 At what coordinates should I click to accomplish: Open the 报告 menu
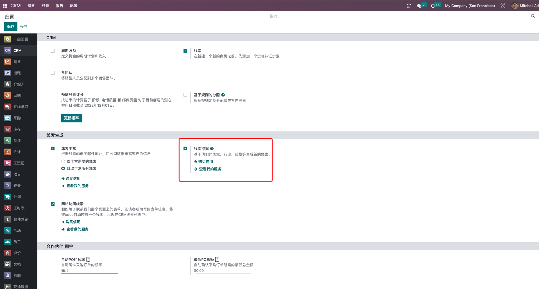(59, 6)
